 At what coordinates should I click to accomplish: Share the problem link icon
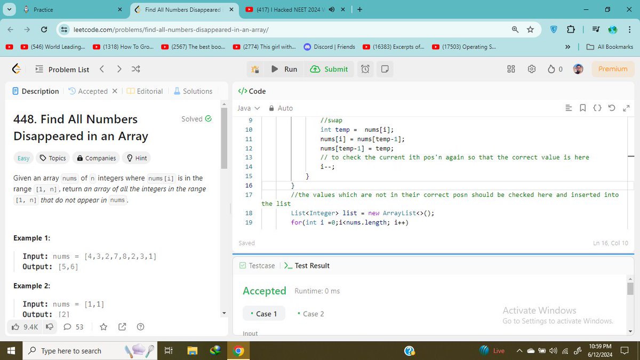pos(122,327)
